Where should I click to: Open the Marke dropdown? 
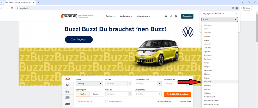90,84
